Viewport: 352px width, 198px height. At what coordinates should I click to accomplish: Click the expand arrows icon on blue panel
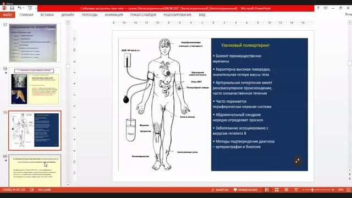(297, 161)
